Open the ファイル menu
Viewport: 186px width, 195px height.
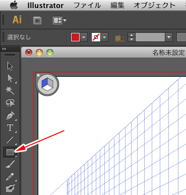click(x=87, y=6)
